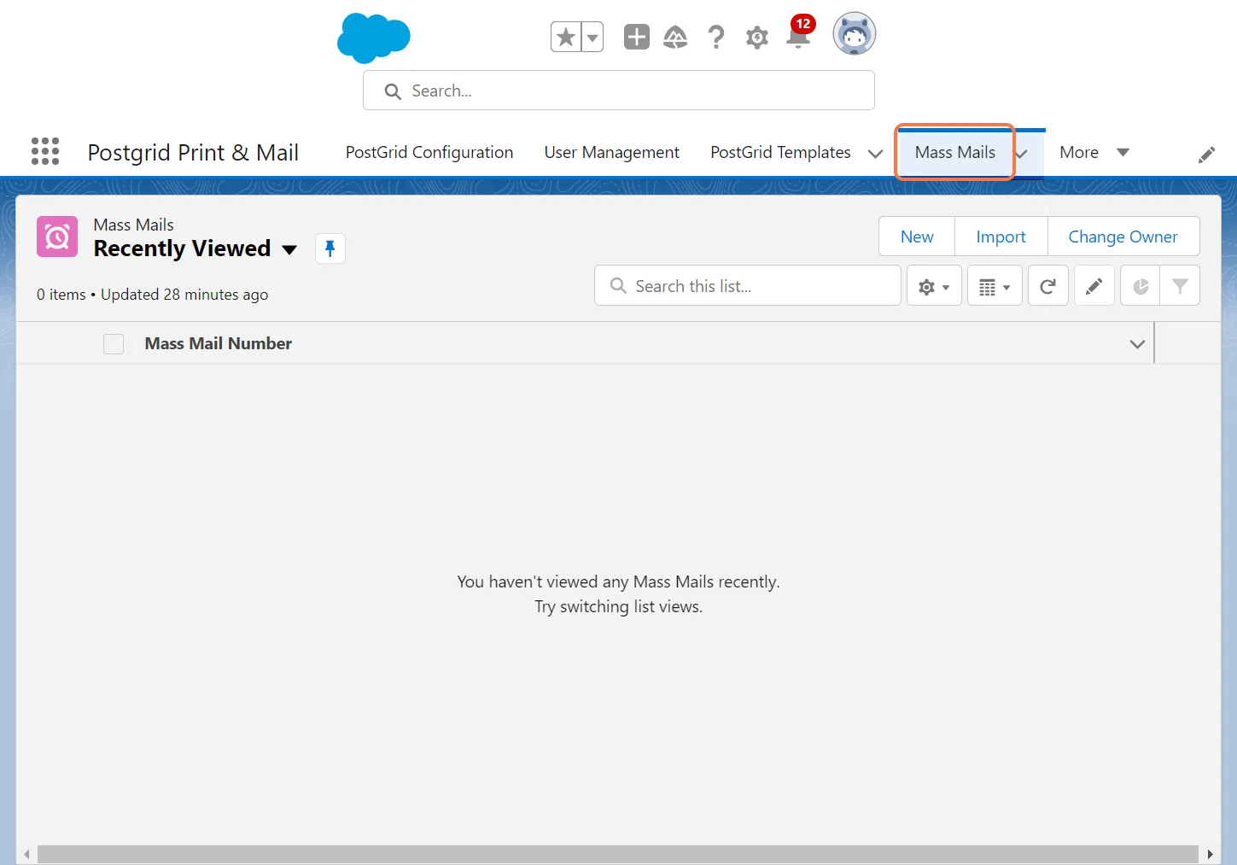Expand the Recently Viewed list view selector
This screenshot has width=1237, height=865.
click(289, 249)
